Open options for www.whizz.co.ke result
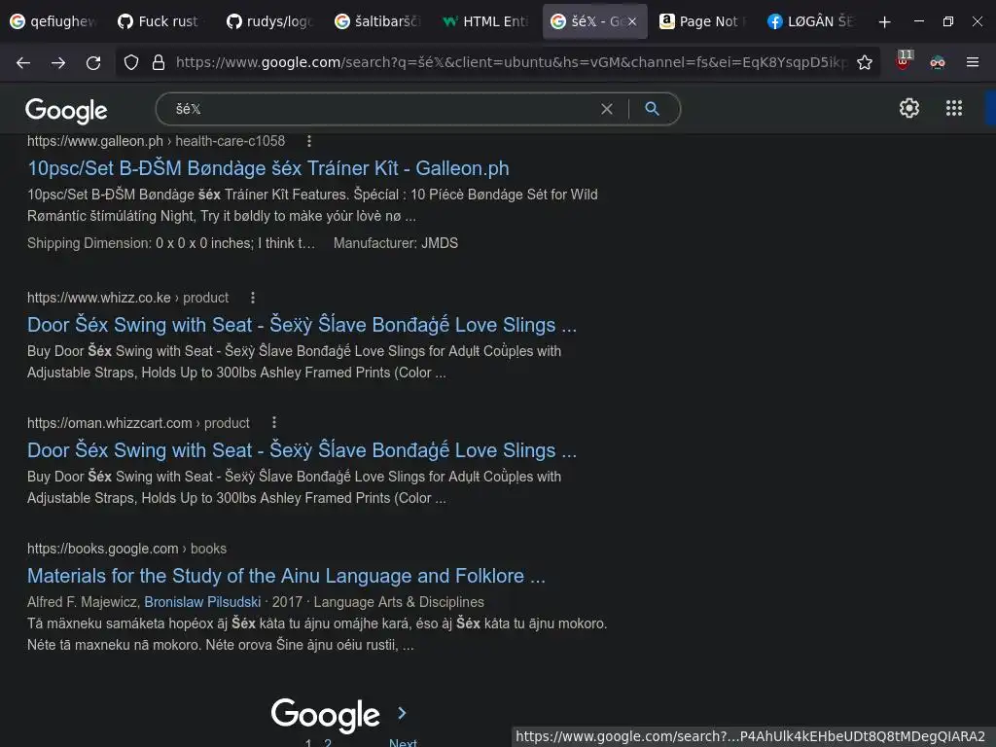This screenshot has height=747, width=996. point(253,298)
